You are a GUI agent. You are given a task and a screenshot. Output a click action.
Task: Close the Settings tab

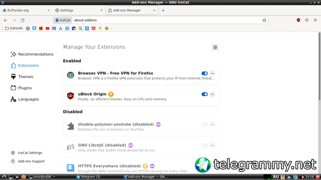(x=102, y=10)
